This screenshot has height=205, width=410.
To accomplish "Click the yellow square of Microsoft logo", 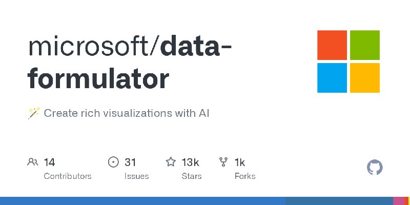I will point(365,78).
